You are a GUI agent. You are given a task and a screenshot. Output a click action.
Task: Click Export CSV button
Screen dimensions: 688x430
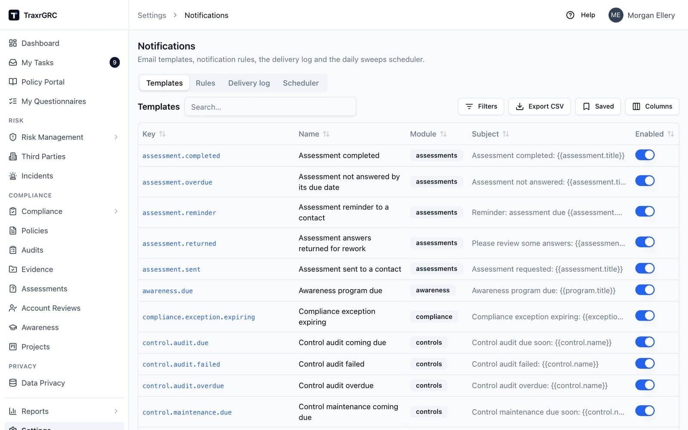point(539,106)
